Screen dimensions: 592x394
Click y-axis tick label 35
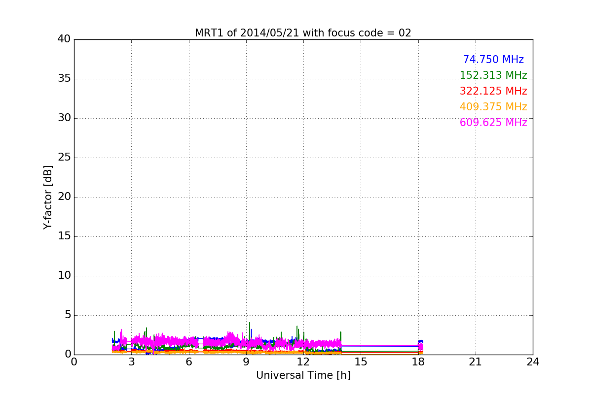click(x=64, y=79)
